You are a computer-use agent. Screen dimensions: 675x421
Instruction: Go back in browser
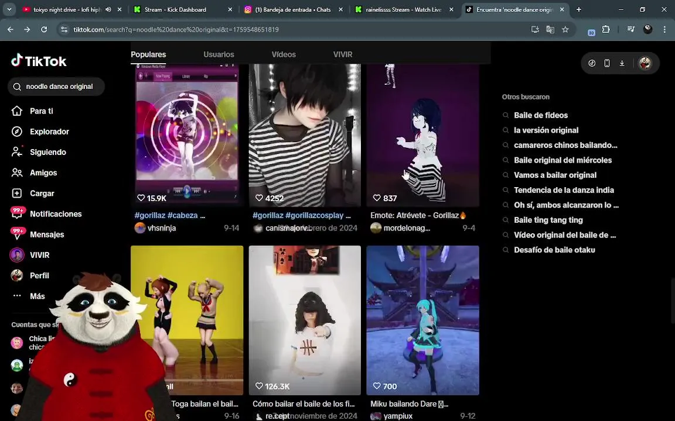(x=11, y=29)
